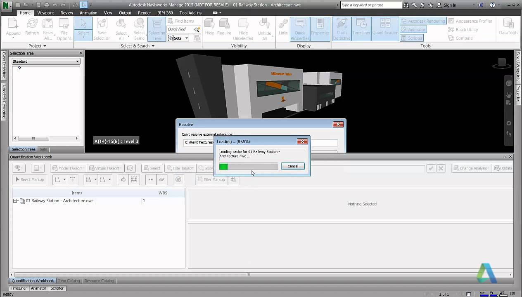Switch to the Item Catalog tab
This screenshot has width=522, height=297.
click(x=69, y=281)
